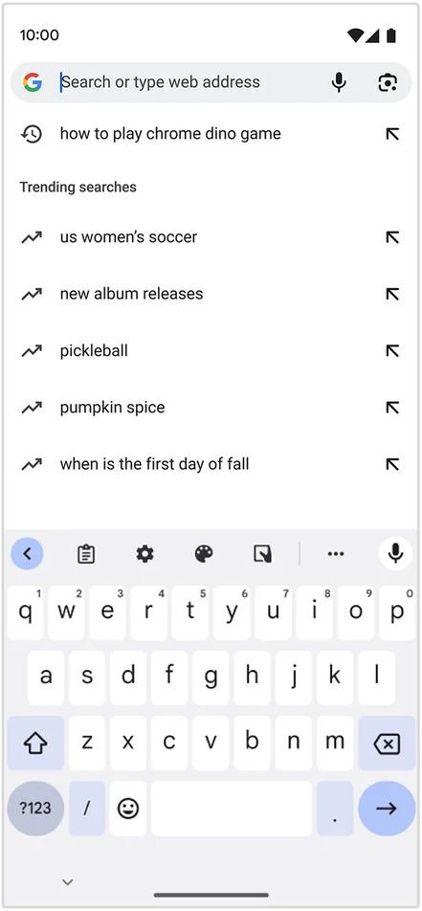
Task: Switch to ?123 symbols keyboard
Action: tap(35, 808)
